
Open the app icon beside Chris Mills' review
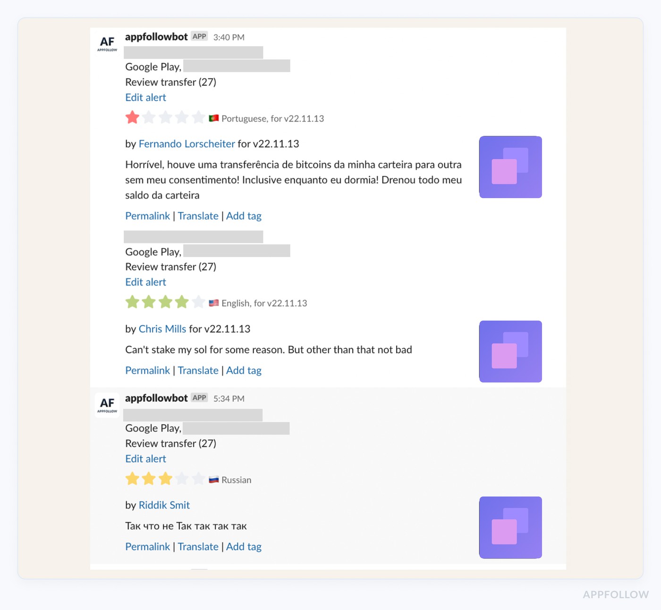pos(510,351)
